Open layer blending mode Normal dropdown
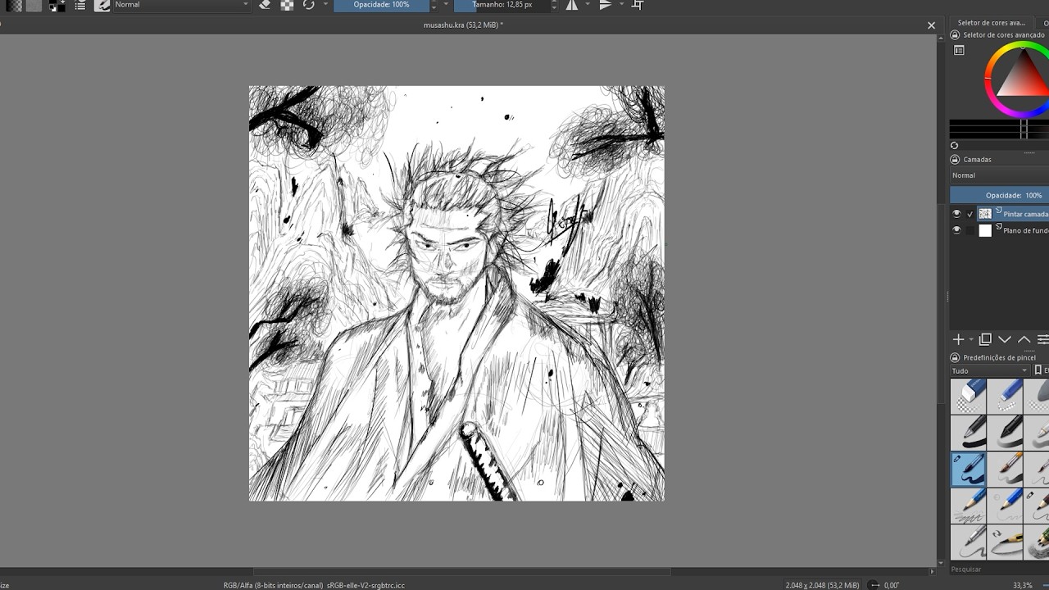1049x590 pixels. (x=999, y=175)
